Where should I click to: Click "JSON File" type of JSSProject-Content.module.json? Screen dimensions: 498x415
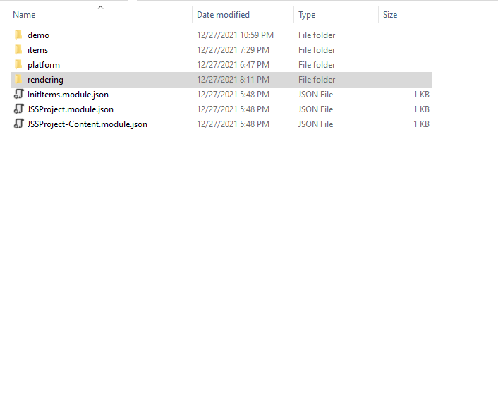pos(315,124)
